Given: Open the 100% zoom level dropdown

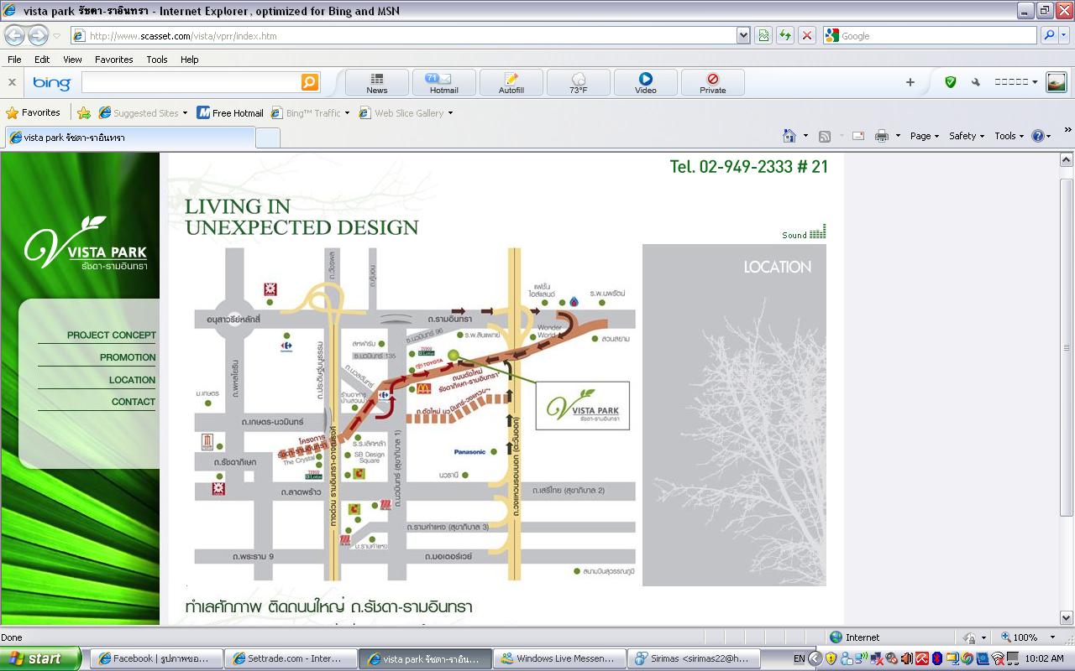Looking at the screenshot, I should click(1030, 637).
